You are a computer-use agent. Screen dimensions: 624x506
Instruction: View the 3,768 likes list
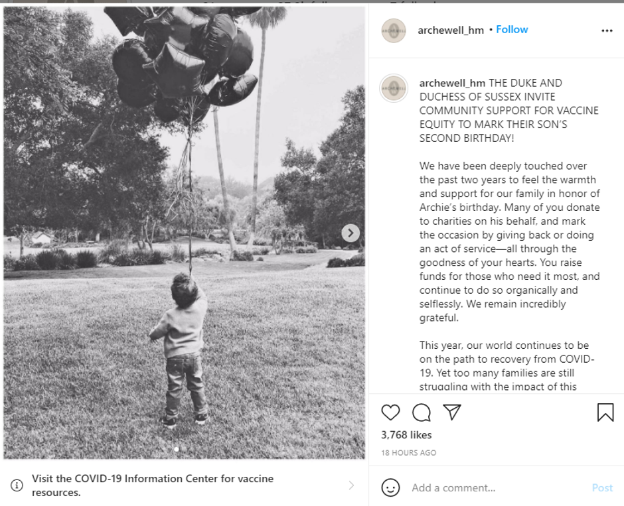[406, 435]
